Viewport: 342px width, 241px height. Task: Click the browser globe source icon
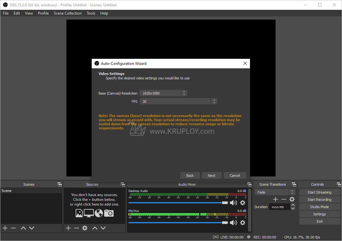[x=99, y=213]
